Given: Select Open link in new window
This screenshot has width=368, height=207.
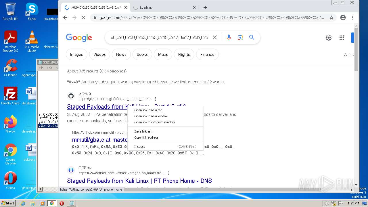Looking at the screenshot, I should tap(165, 116).
